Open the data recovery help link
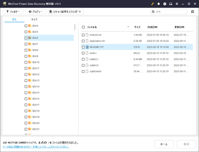This screenshot has height=152, width=199. pos(36,147)
